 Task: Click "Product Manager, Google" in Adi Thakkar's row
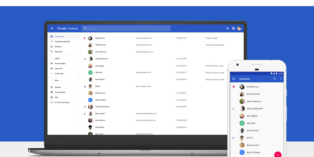(x=214, y=66)
